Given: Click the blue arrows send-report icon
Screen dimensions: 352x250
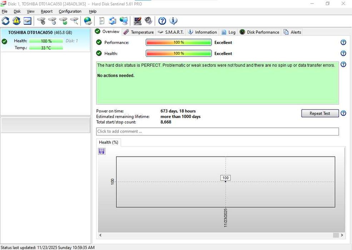Looking at the screenshot, I should [113, 21].
